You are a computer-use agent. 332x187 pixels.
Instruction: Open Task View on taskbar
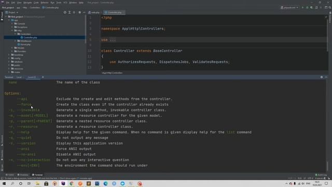(x=29, y=183)
